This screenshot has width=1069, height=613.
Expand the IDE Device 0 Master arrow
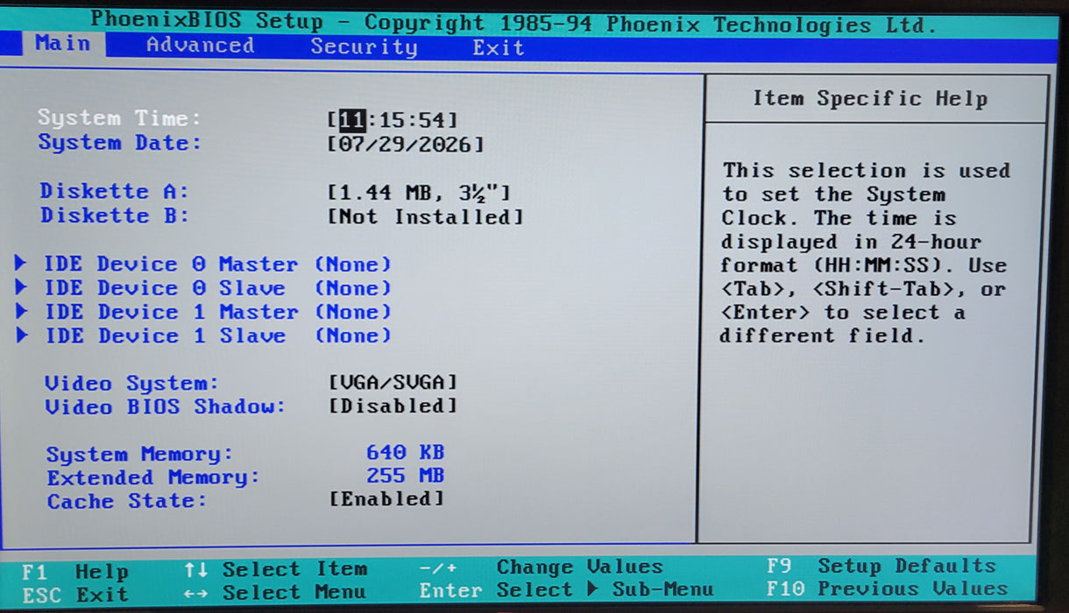(x=22, y=264)
